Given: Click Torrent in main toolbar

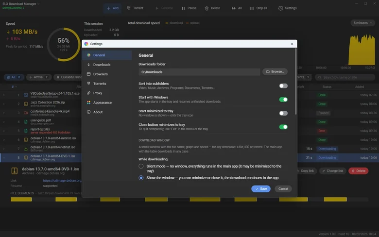Looking at the screenshot, I should pos(135,8).
